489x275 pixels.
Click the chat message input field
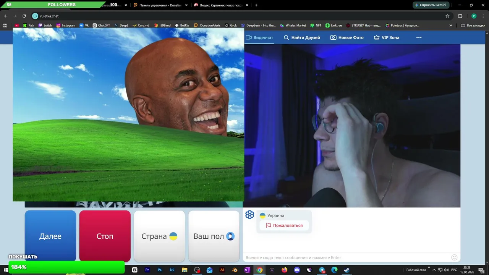click(x=347, y=257)
